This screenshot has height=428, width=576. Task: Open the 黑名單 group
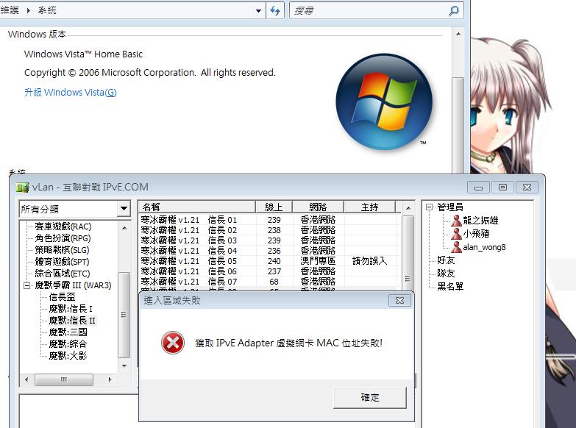pyautogui.click(x=450, y=287)
